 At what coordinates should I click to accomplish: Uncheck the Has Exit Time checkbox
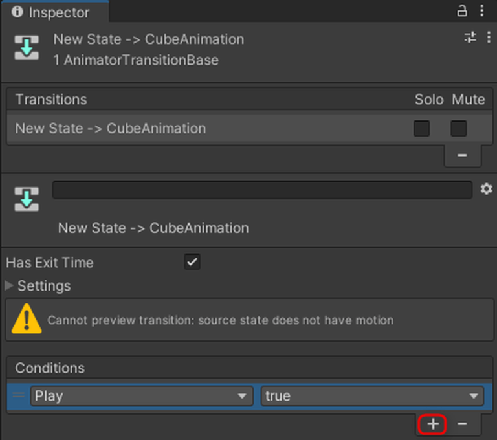(x=192, y=262)
